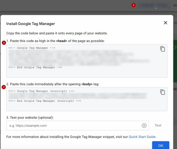Close the Install Google Tag Manager dialog
The image size is (177, 149).
click(165, 23)
